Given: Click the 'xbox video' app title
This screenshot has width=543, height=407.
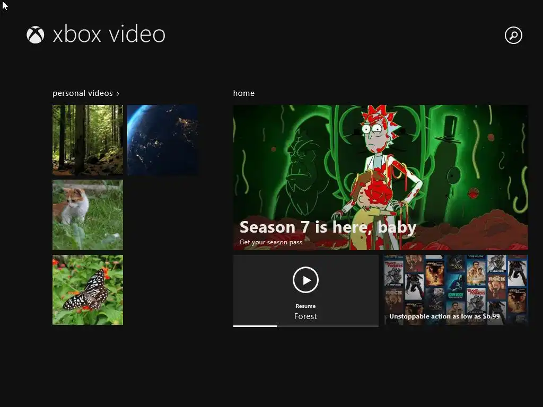Looking at the screenshot, I should tap(109, 34).
